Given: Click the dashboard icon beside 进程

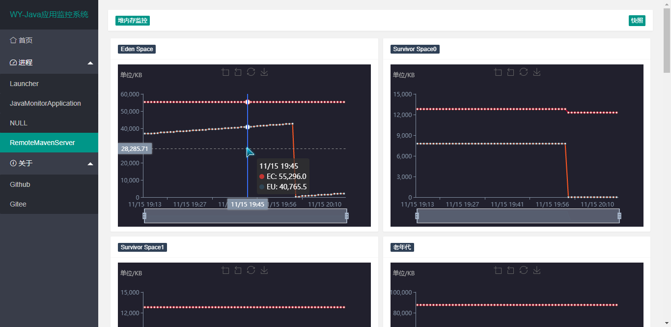Looking at the screenshot, I should (x=13, y=62).
